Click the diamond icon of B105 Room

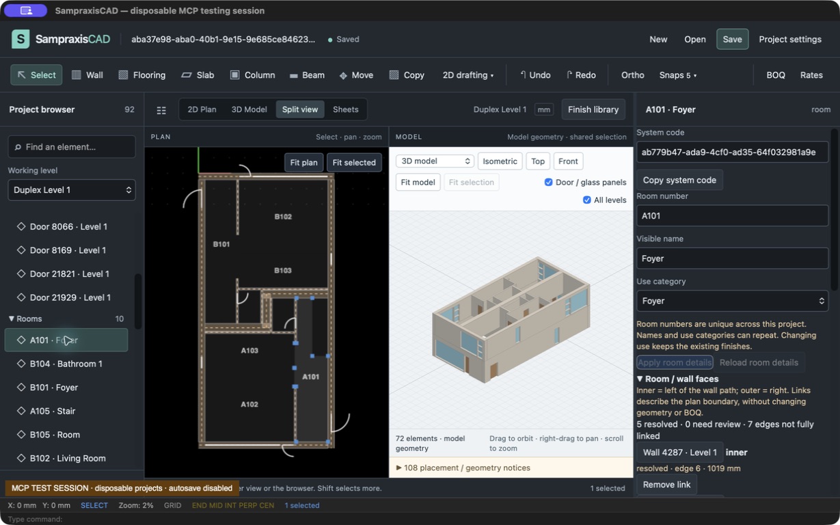click(x=21, y=435)
